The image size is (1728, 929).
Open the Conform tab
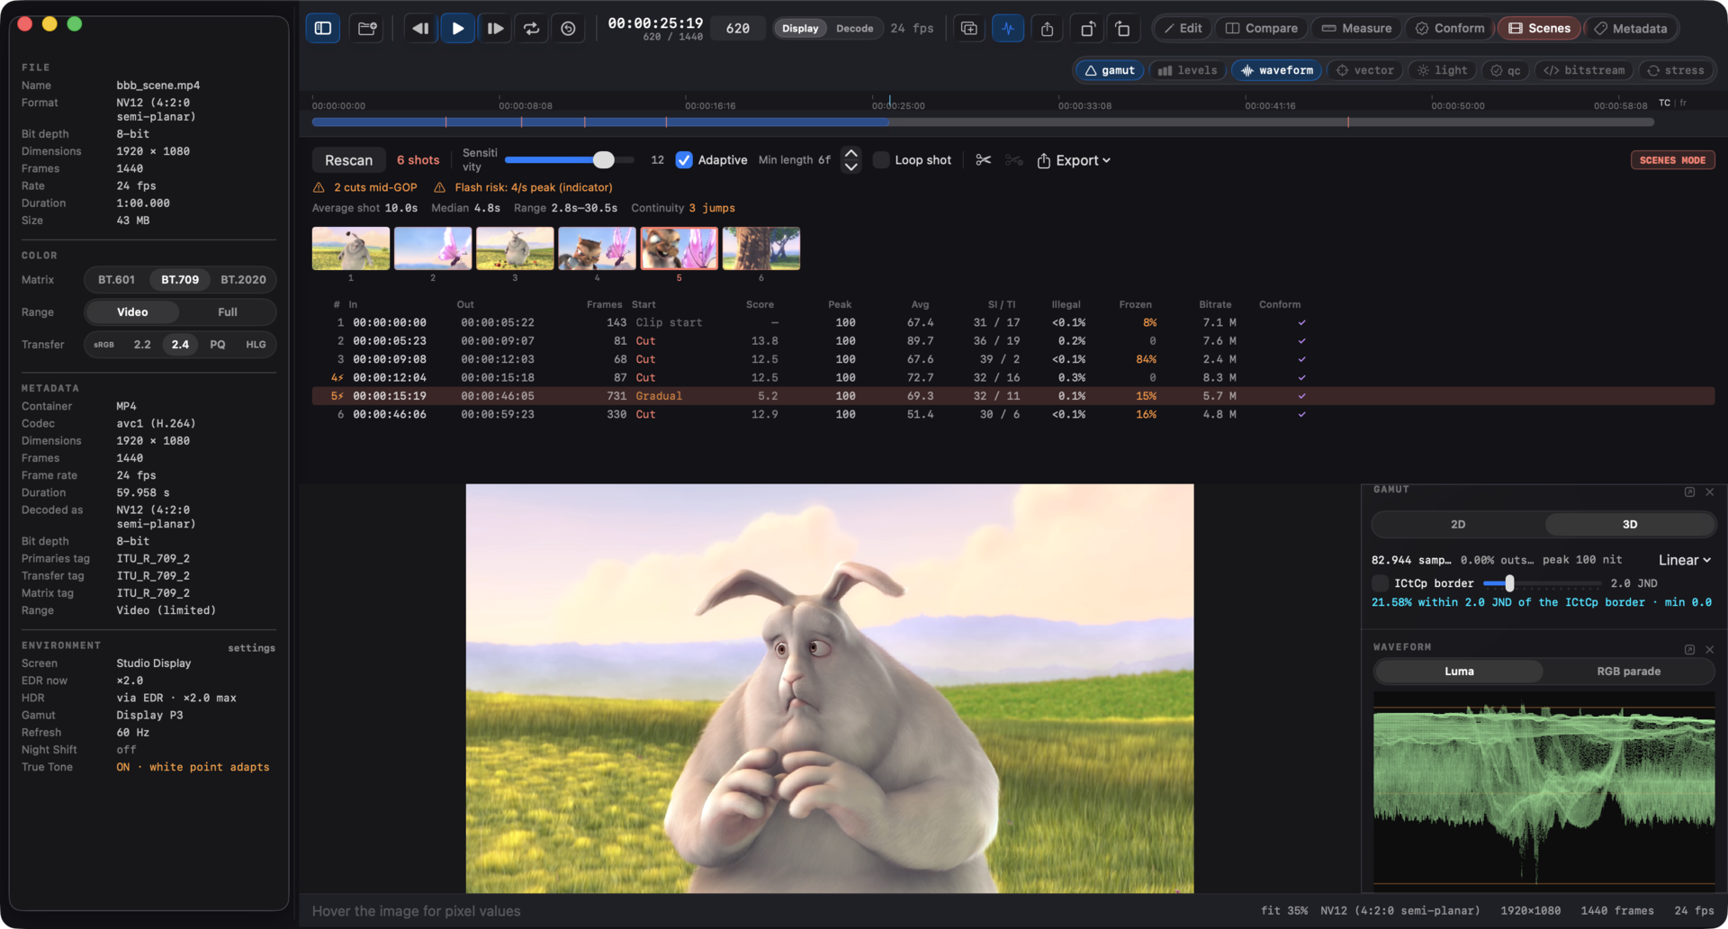1450,28
